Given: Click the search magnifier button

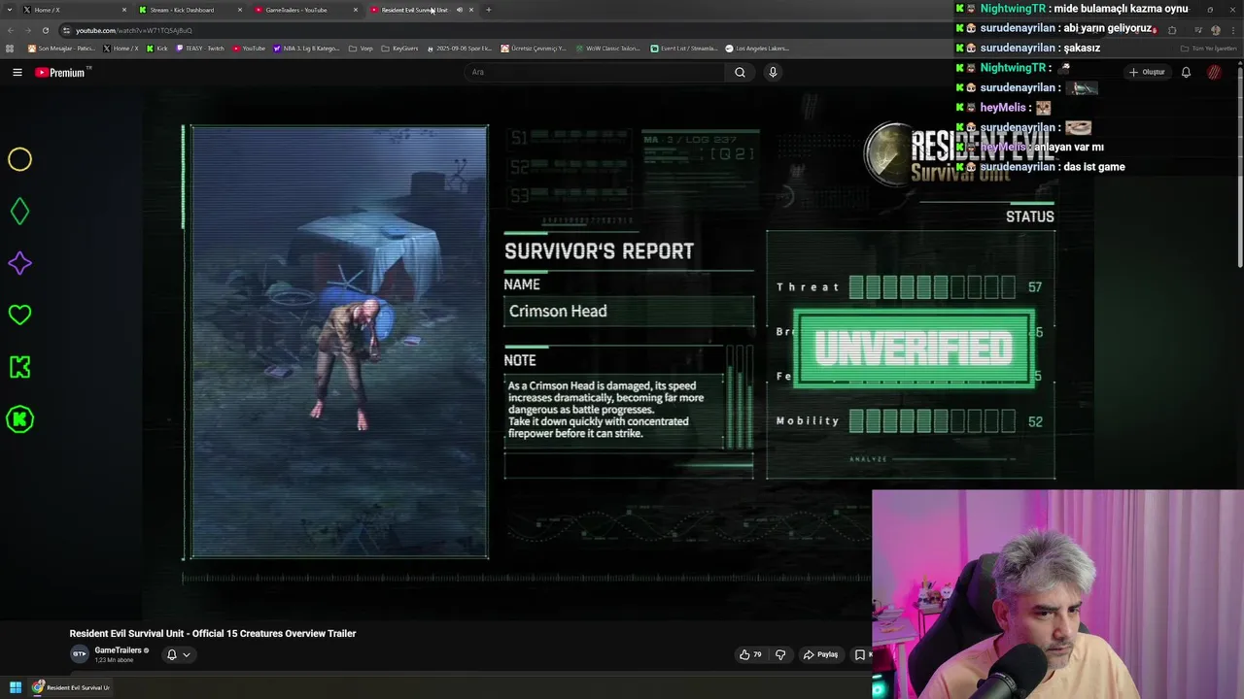Looking at the screenshot, I should click(x=740, y=72).
